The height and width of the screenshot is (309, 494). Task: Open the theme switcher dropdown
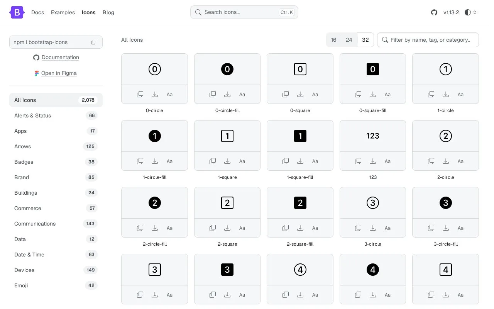pyautogui.click(x=470, y=12)
